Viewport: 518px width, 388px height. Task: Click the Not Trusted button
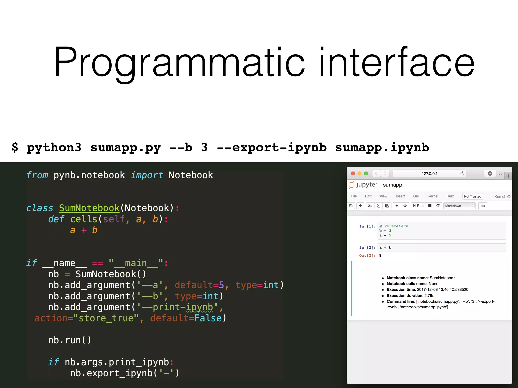point(472,196)
